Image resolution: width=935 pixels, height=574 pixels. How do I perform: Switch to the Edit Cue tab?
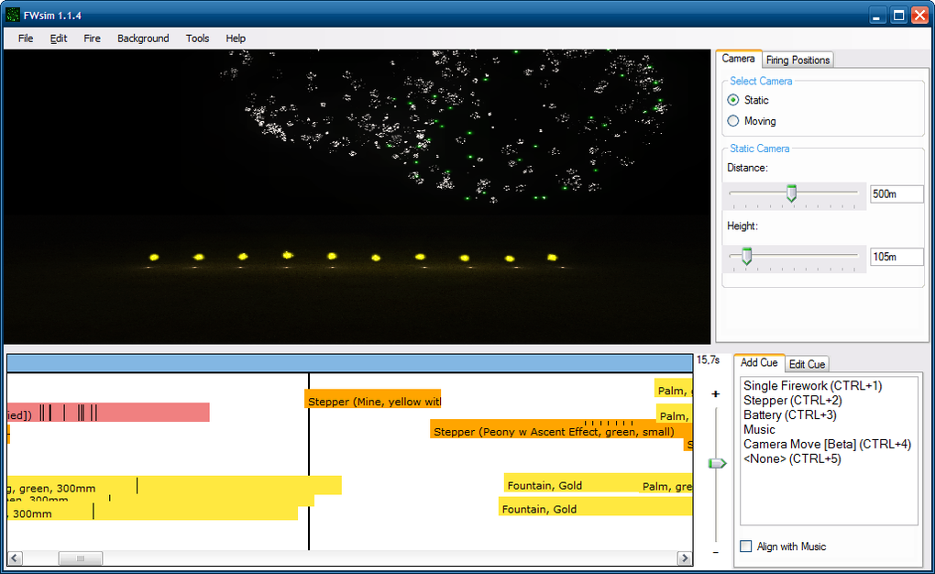807,364
